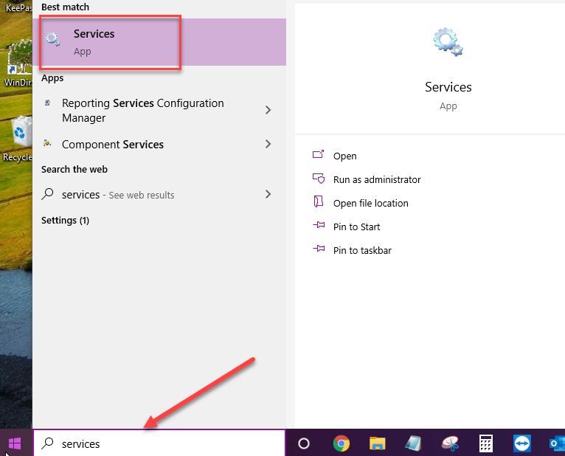
Task: Open File Explorer from taskbar
Action: (377, 443)
